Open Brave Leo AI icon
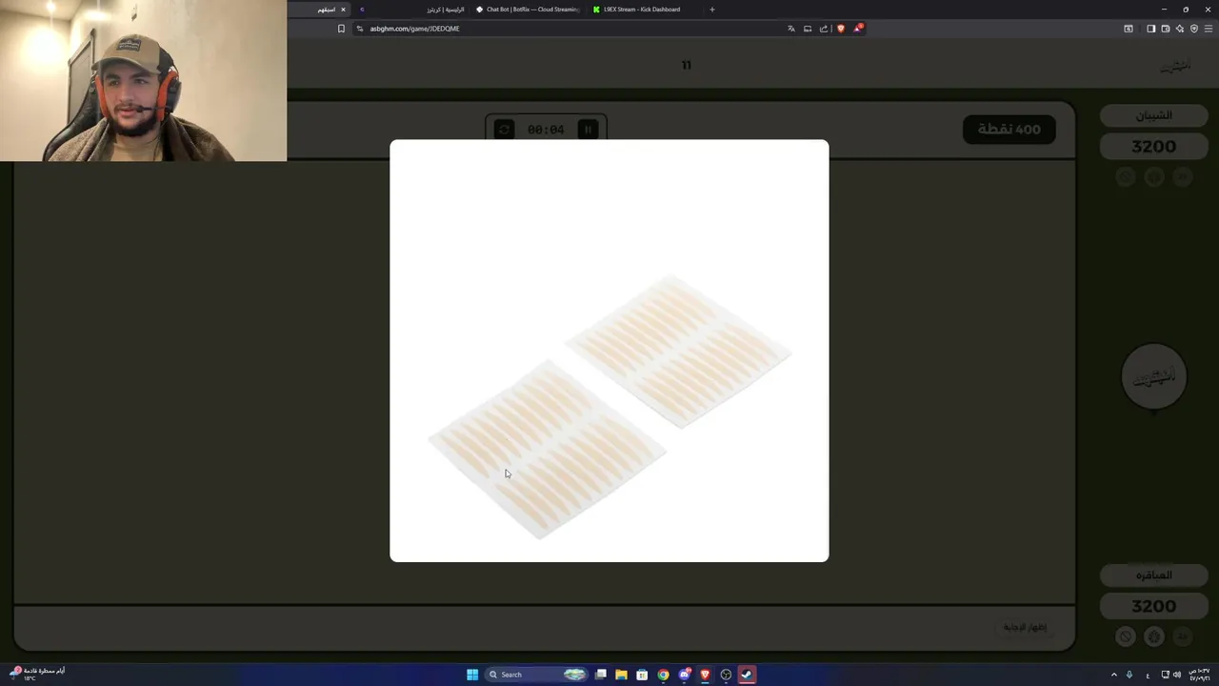This screenshot has height=686, width=1219. coord(1180,29)
